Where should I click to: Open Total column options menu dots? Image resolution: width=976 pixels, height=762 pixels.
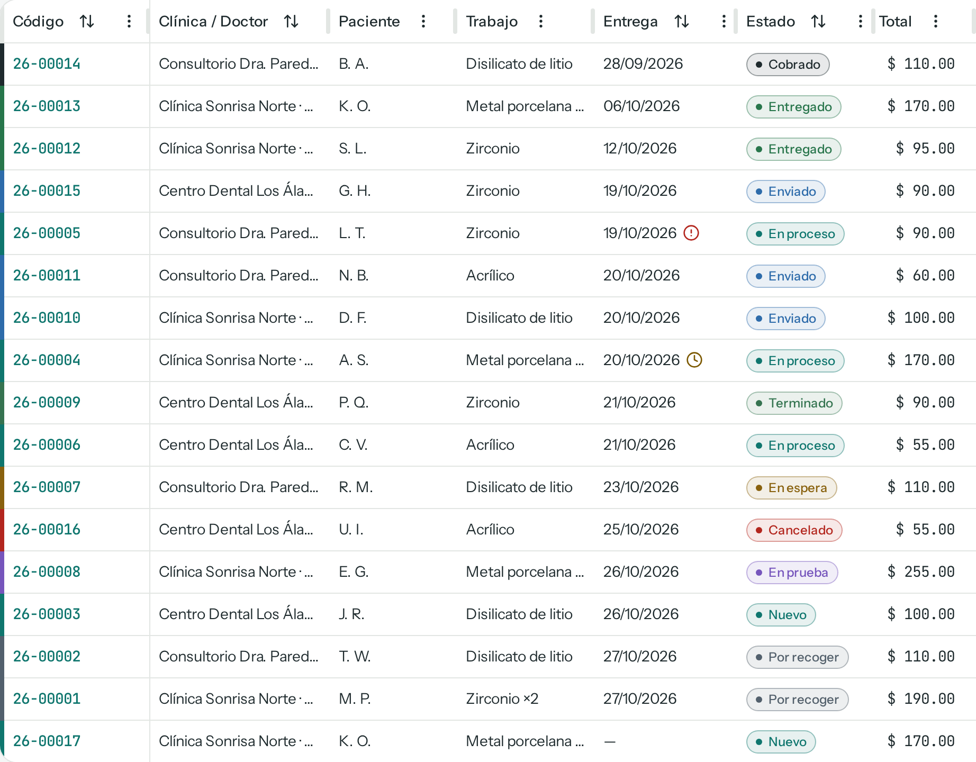pyautogui.click(x=936, y=21)
